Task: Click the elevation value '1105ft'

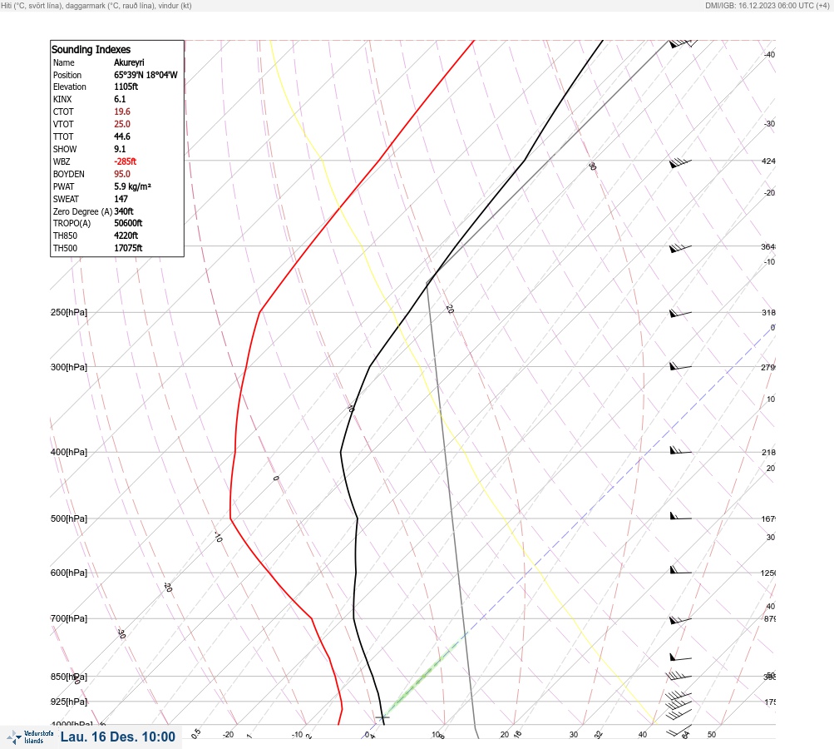Action: click(126, 87)
